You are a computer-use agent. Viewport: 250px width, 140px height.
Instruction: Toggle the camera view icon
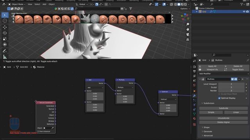tap(187, 35)
